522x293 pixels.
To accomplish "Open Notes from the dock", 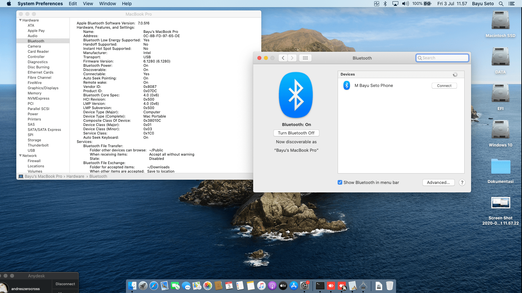I will tap(251, 286).
